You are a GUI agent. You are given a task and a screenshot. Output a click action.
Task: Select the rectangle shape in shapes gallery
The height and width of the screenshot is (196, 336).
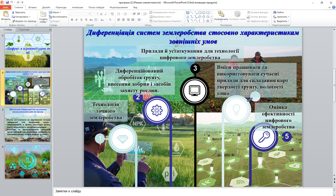tap(200, 13)
